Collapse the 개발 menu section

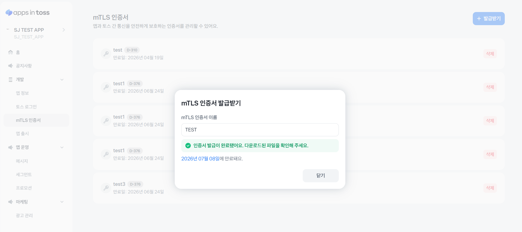pos(62,80)
